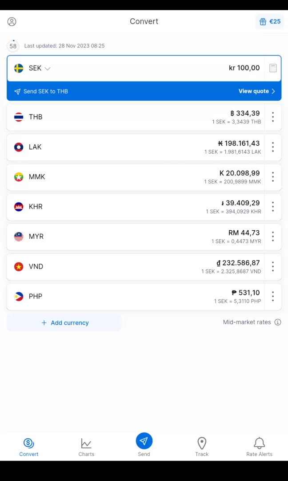Open the user profile icon
288x481 pixels.
pos(12,21)
